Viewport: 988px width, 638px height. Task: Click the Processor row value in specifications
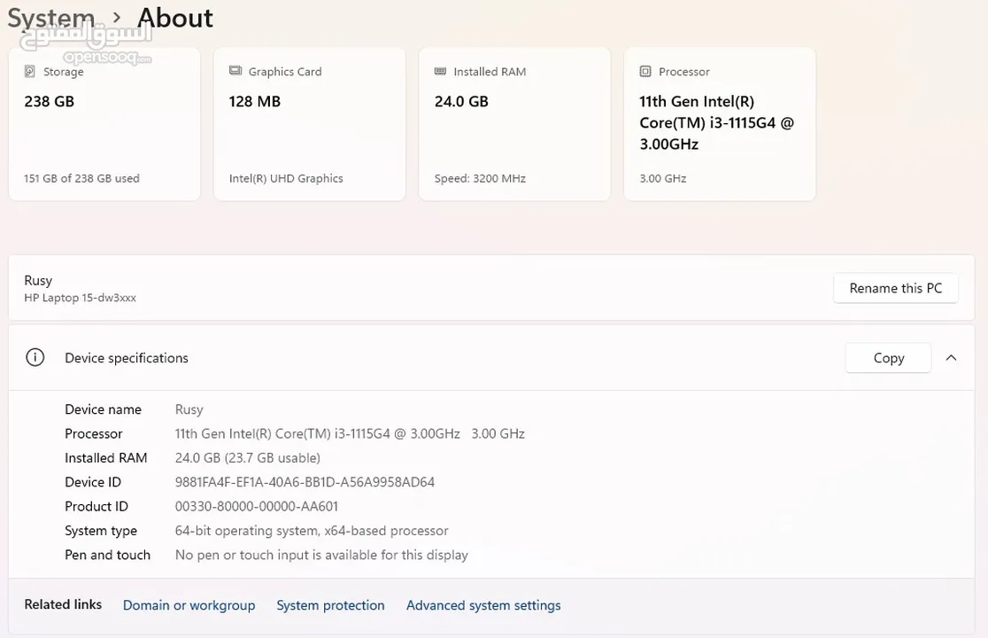coord(350,433)
